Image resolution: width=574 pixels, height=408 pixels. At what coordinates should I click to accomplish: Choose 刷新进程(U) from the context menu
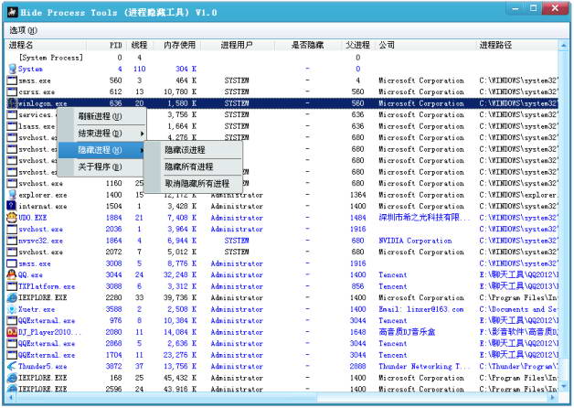point(102,116)
